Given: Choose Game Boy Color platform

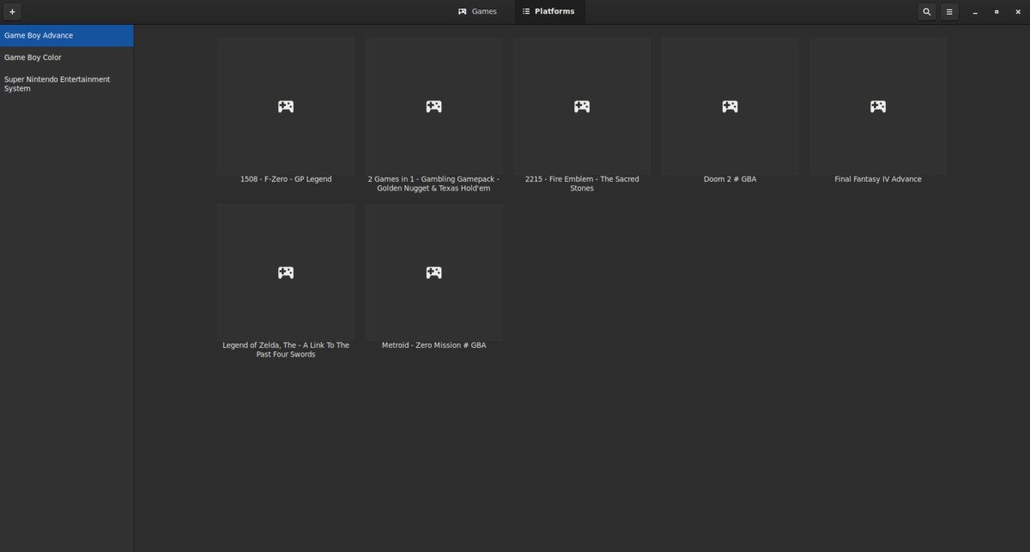Looking at the screenshot, I should (x=66, y=57).
